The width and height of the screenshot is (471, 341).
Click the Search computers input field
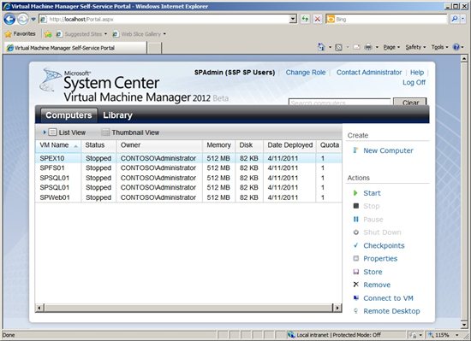[x=340, y=102]
